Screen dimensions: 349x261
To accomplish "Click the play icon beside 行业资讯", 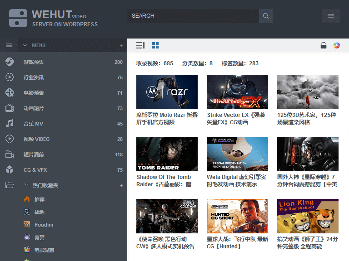I will point(10,77).
